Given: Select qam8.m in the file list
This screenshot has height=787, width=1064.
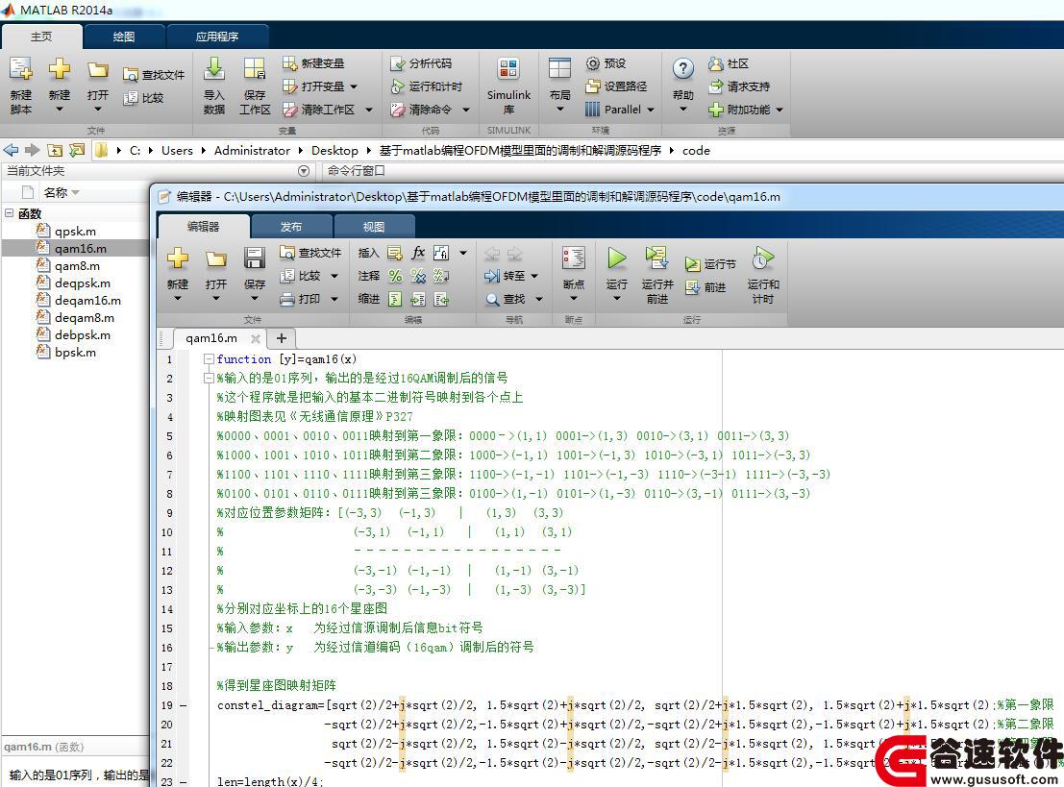Looking at the screenshot, I should coord(77,266).
